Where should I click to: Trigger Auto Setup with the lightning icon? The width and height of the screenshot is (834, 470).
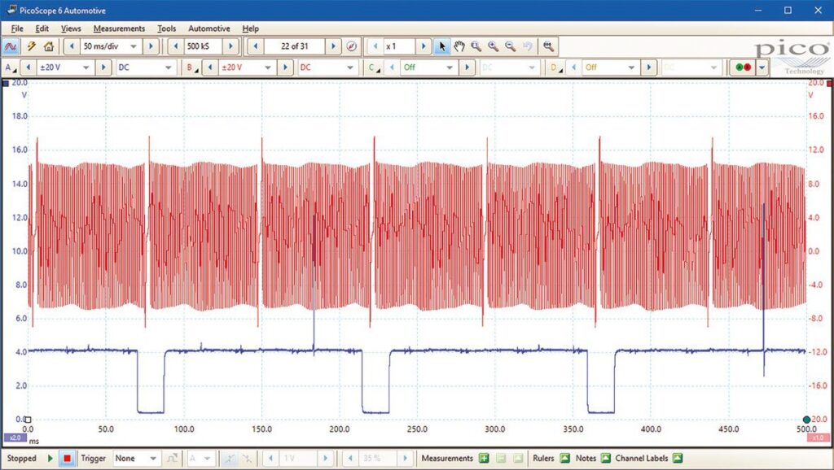click(32, 46)
